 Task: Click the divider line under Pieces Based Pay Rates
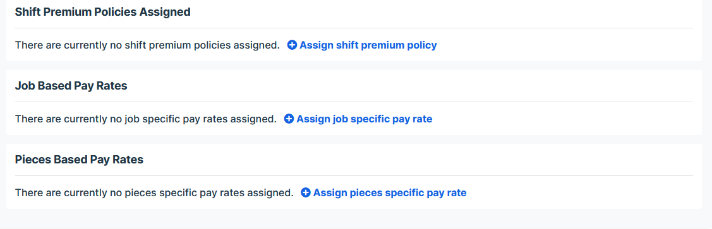click(x=354, y=175)
